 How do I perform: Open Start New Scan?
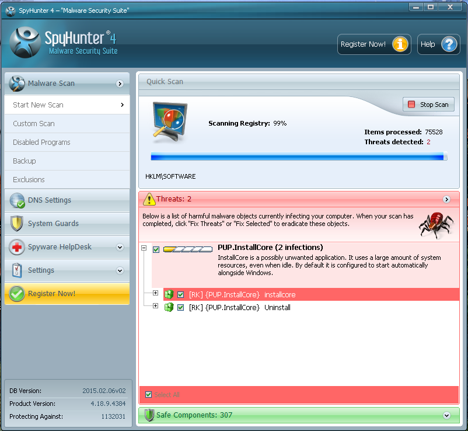click(x=67, y=105)
